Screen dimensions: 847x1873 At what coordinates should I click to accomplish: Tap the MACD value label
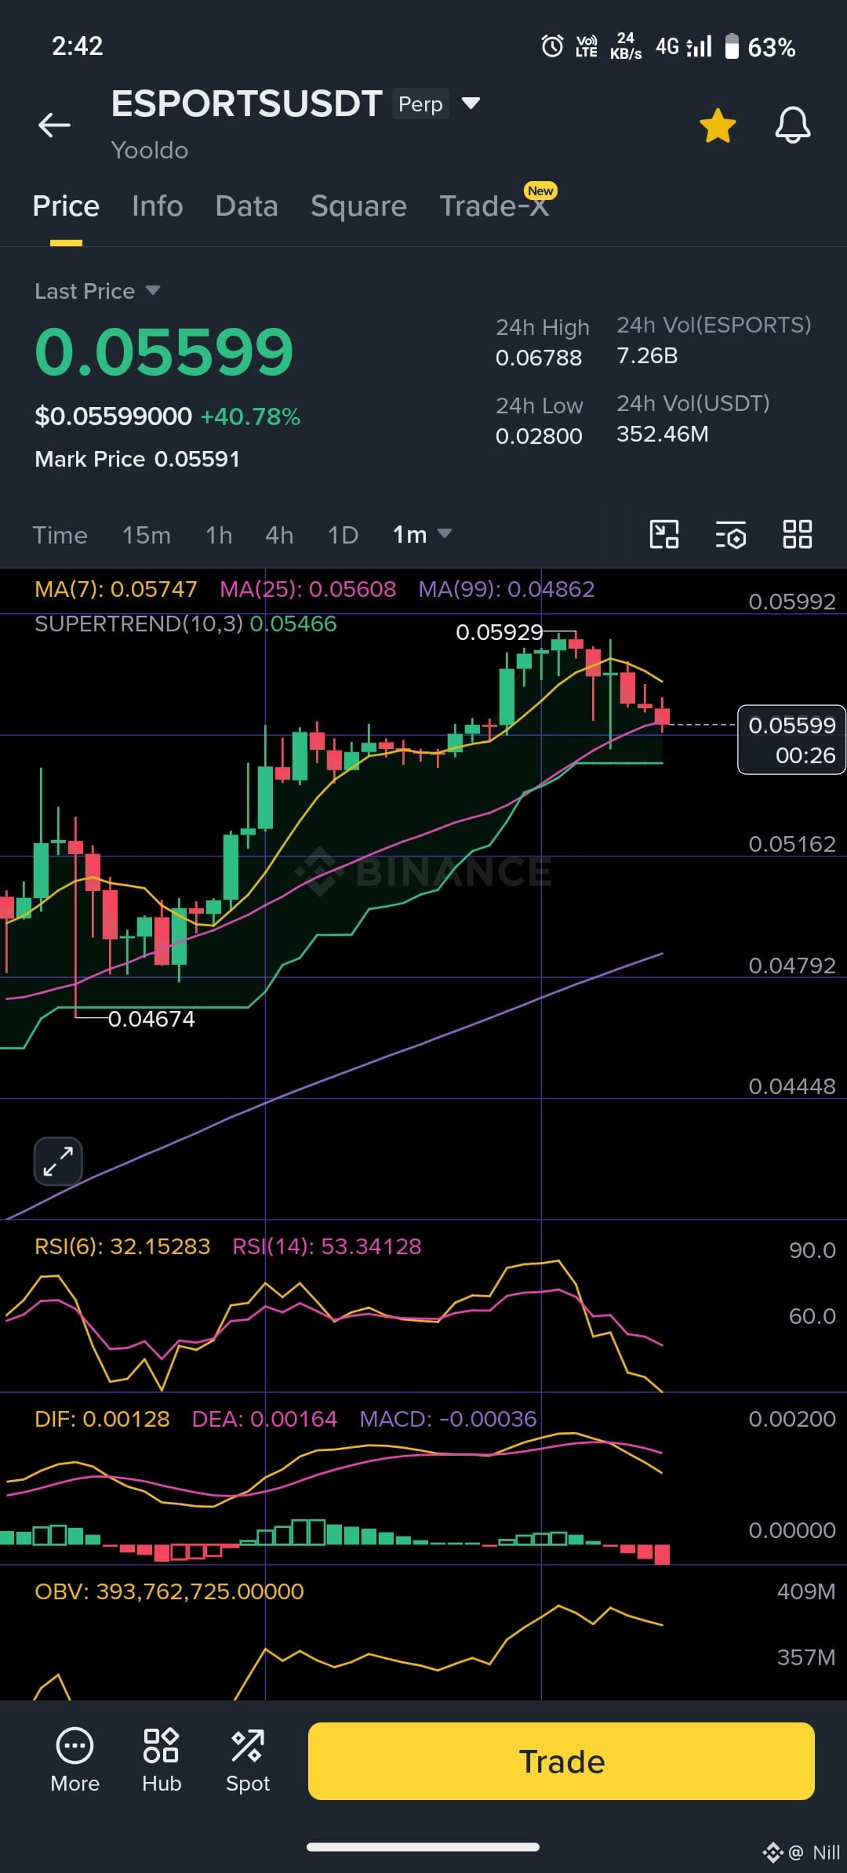[x=448, y=1419]
